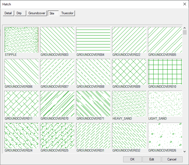Select the GROUNDCOVER009 diamond crosshatch swatch
The height and width of the screenshot is (165, 189).
pyautogui.click(x=129, y=72)
